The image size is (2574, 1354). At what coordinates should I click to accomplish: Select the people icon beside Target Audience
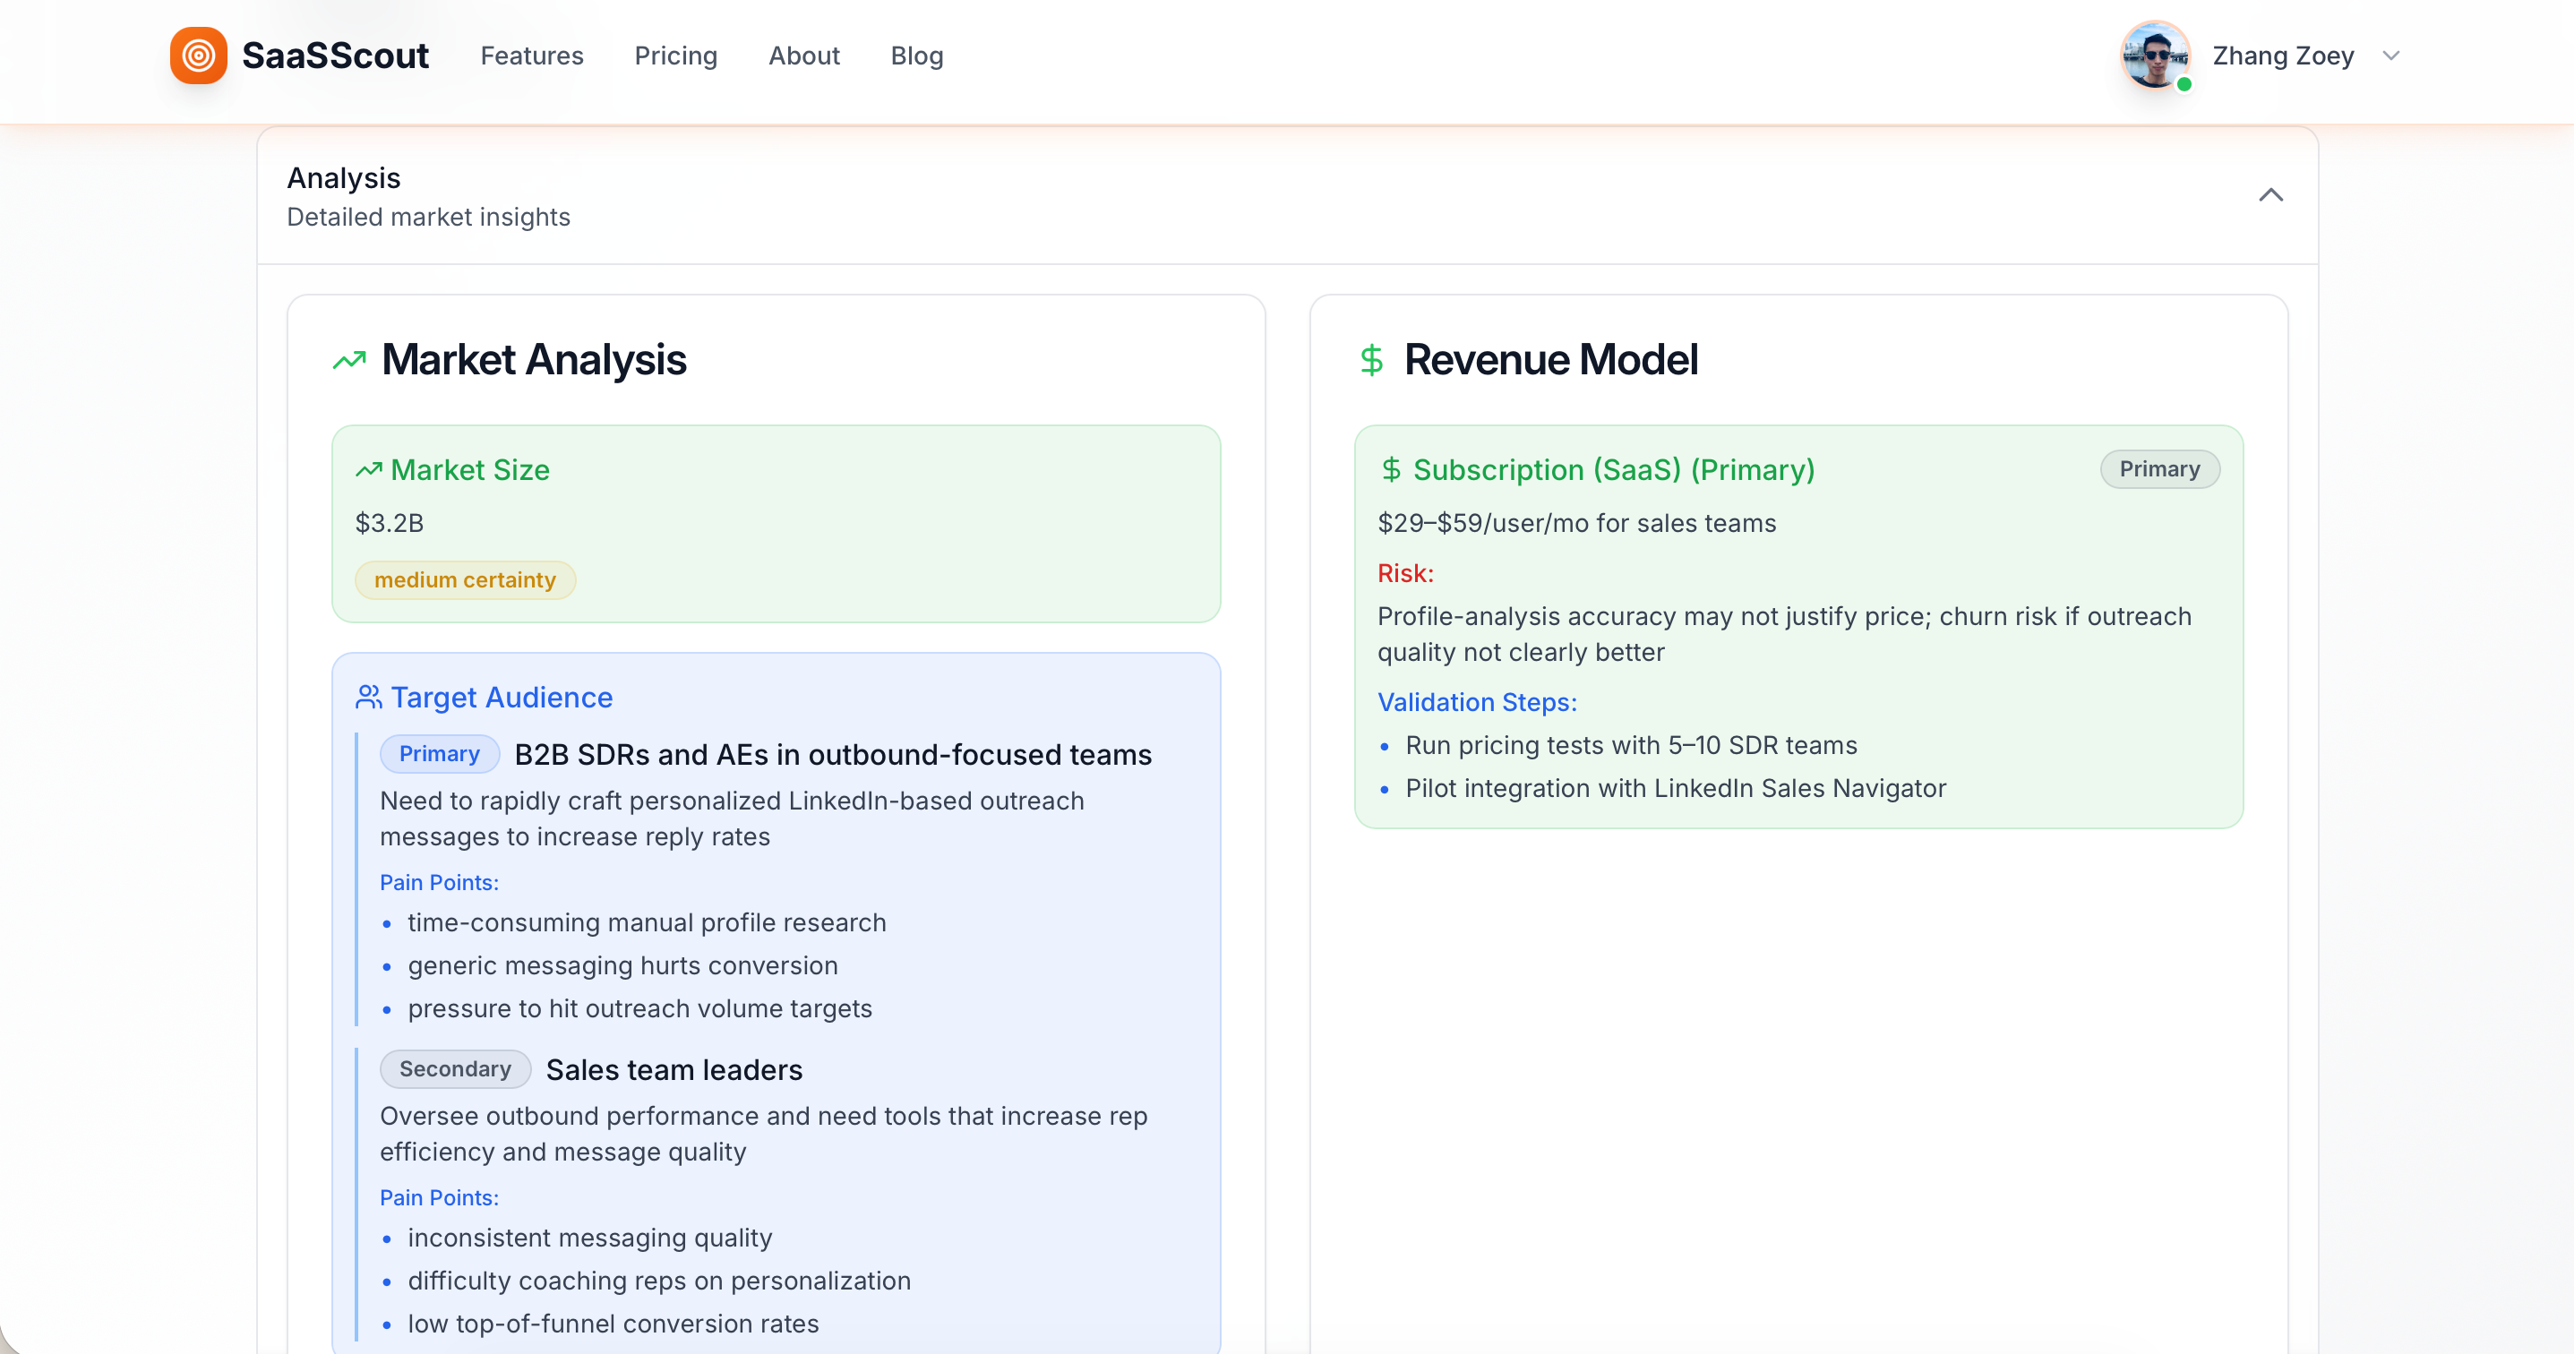click(368, 697)
